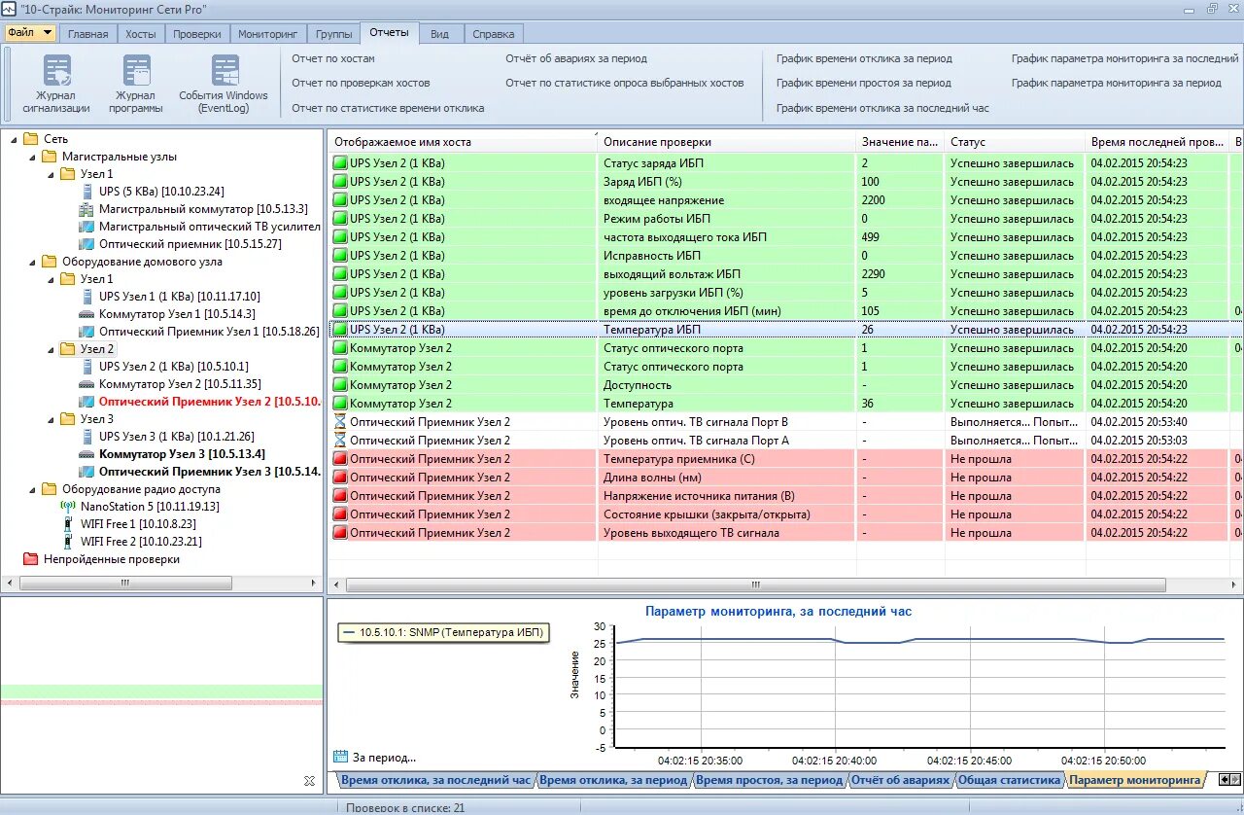Open Отчет по хостам

[x=333, y=58]
